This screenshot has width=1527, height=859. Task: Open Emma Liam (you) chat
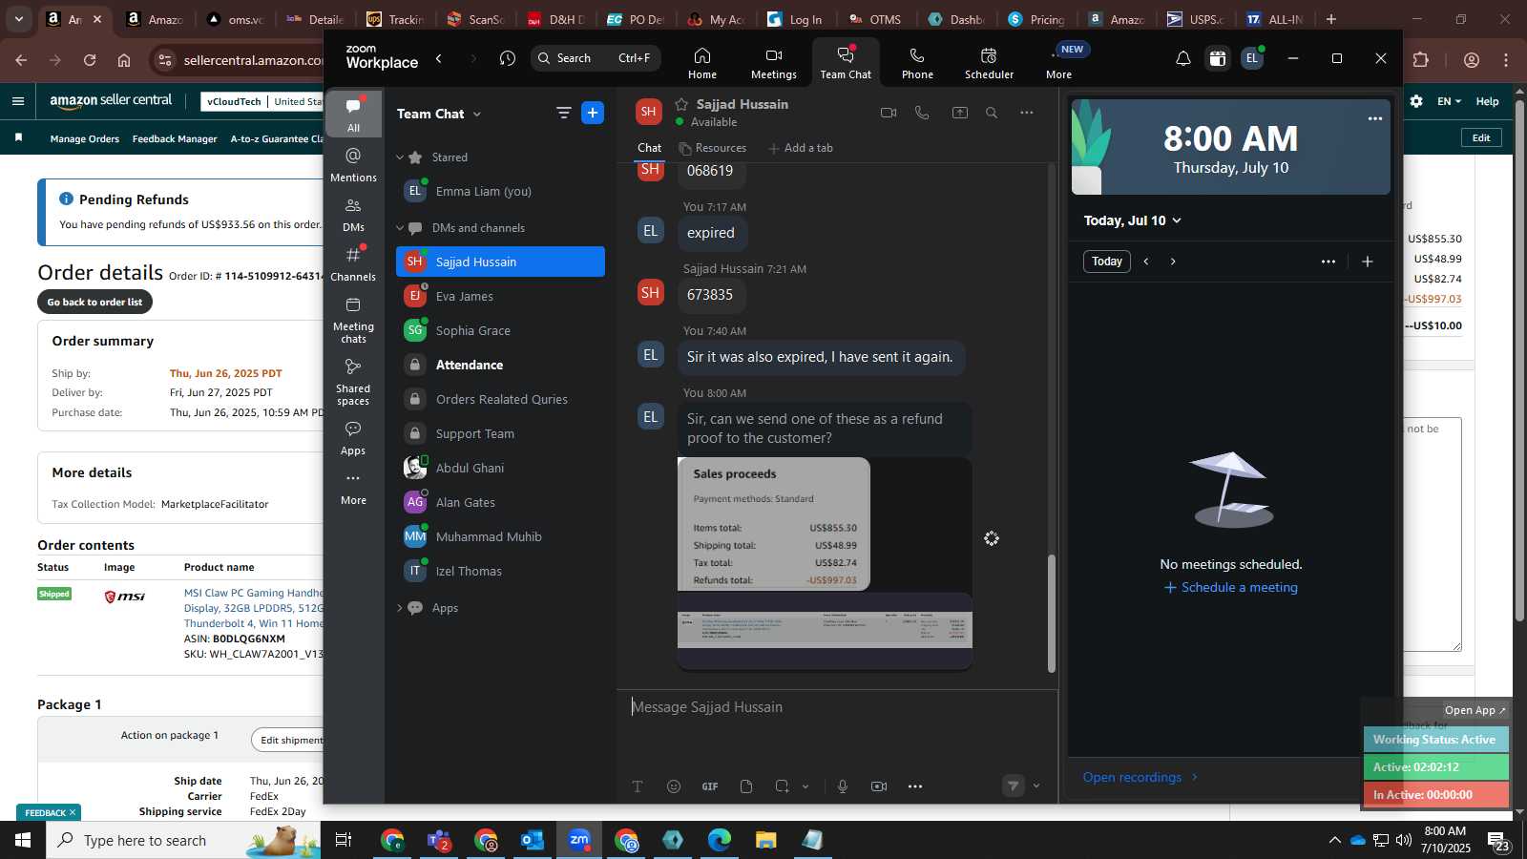pos(500,191)
